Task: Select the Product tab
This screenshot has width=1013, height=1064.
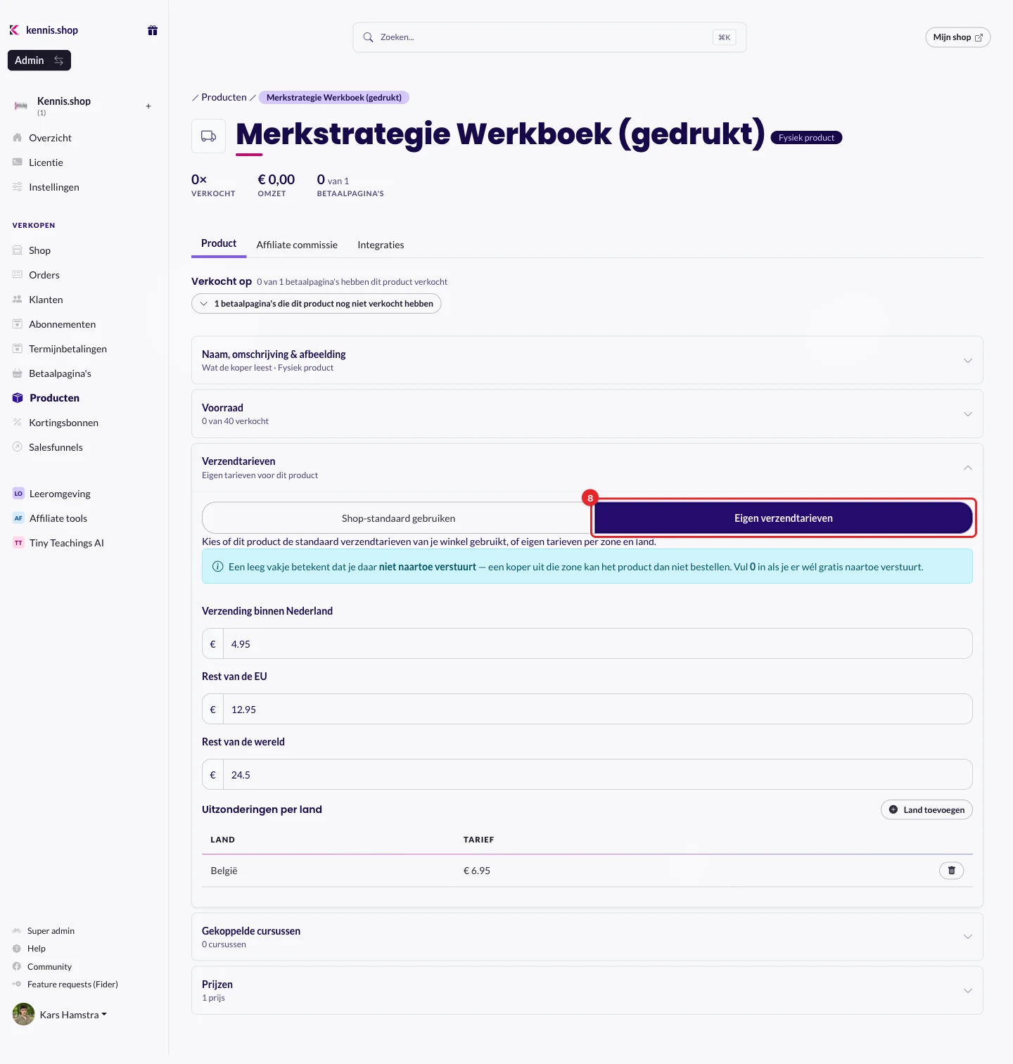Action: click(x=219, y=243)
